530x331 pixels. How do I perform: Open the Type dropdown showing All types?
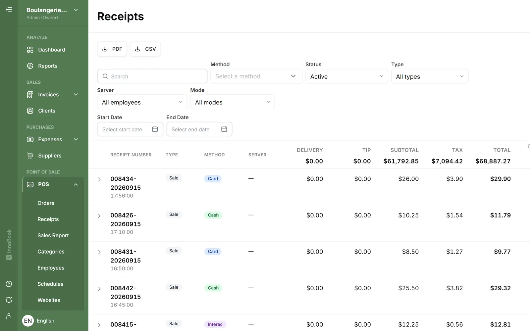(430, 76)
